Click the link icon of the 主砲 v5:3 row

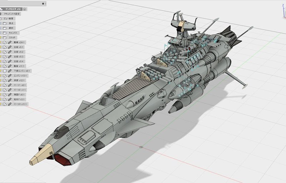click(10, 57)
